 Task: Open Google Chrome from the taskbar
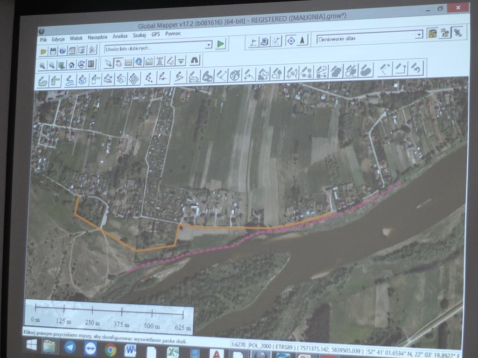tap(110, 350)
